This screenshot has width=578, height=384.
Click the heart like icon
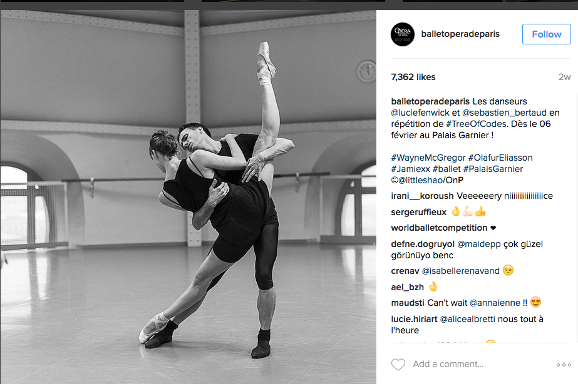click(398, 365)
